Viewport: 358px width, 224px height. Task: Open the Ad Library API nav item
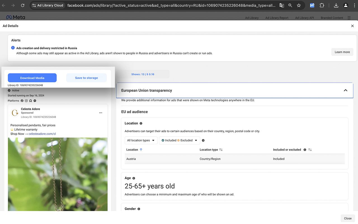click(305, 18)
